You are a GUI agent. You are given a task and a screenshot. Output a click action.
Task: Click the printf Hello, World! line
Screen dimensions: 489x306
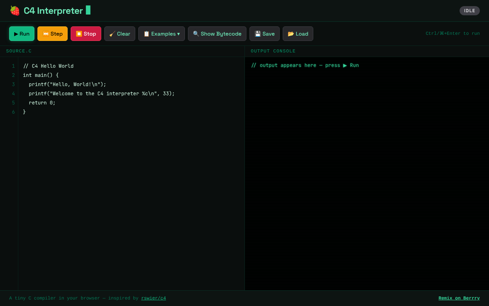click(x=68, y=85)
